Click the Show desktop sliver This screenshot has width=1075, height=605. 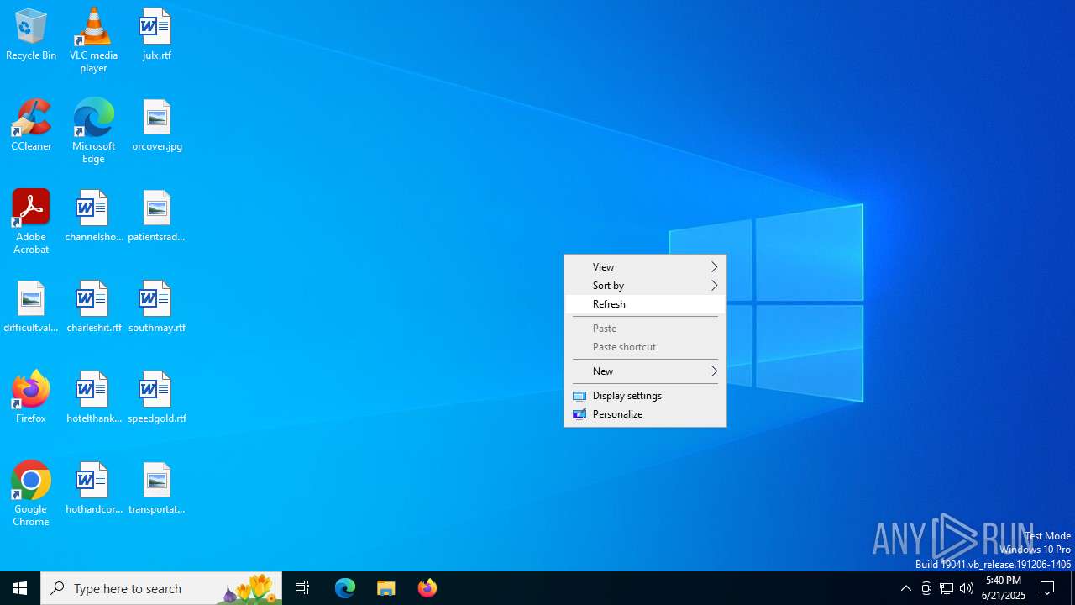coord(1072,588)
